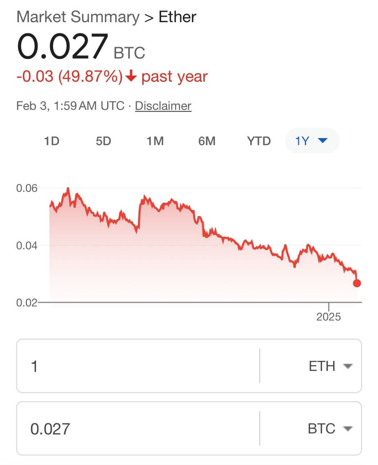Screen dimensions: 378x465
Task: Go to Market Summary breadcrumb
Action: pyautogui.click(x=78, y=17)
